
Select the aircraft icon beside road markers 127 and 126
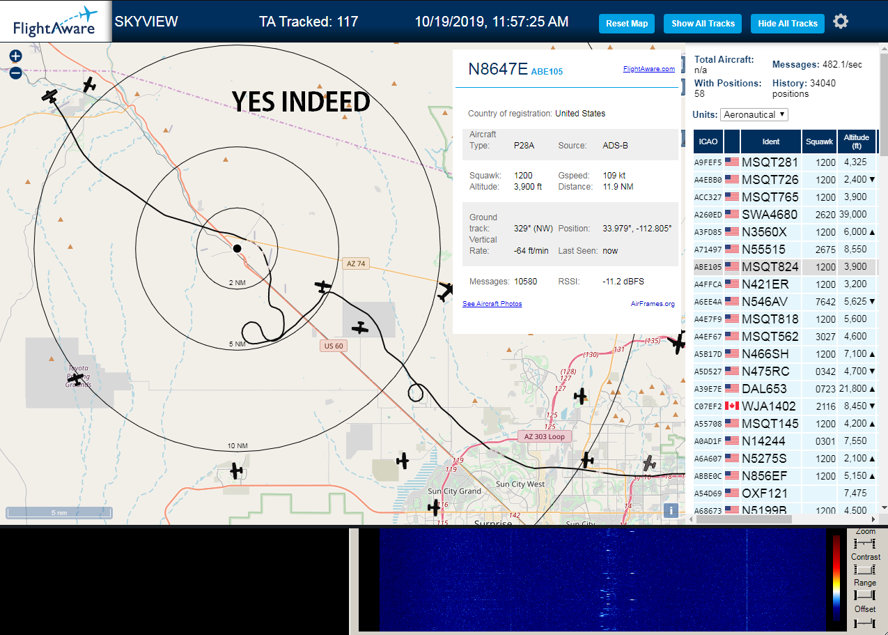pos(580,396)
